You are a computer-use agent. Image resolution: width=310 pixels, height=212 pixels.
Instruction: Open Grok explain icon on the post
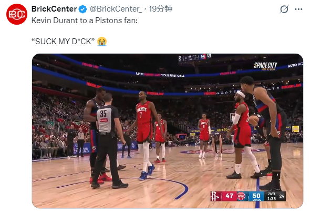pyautogui.click(x=284, y=9)
